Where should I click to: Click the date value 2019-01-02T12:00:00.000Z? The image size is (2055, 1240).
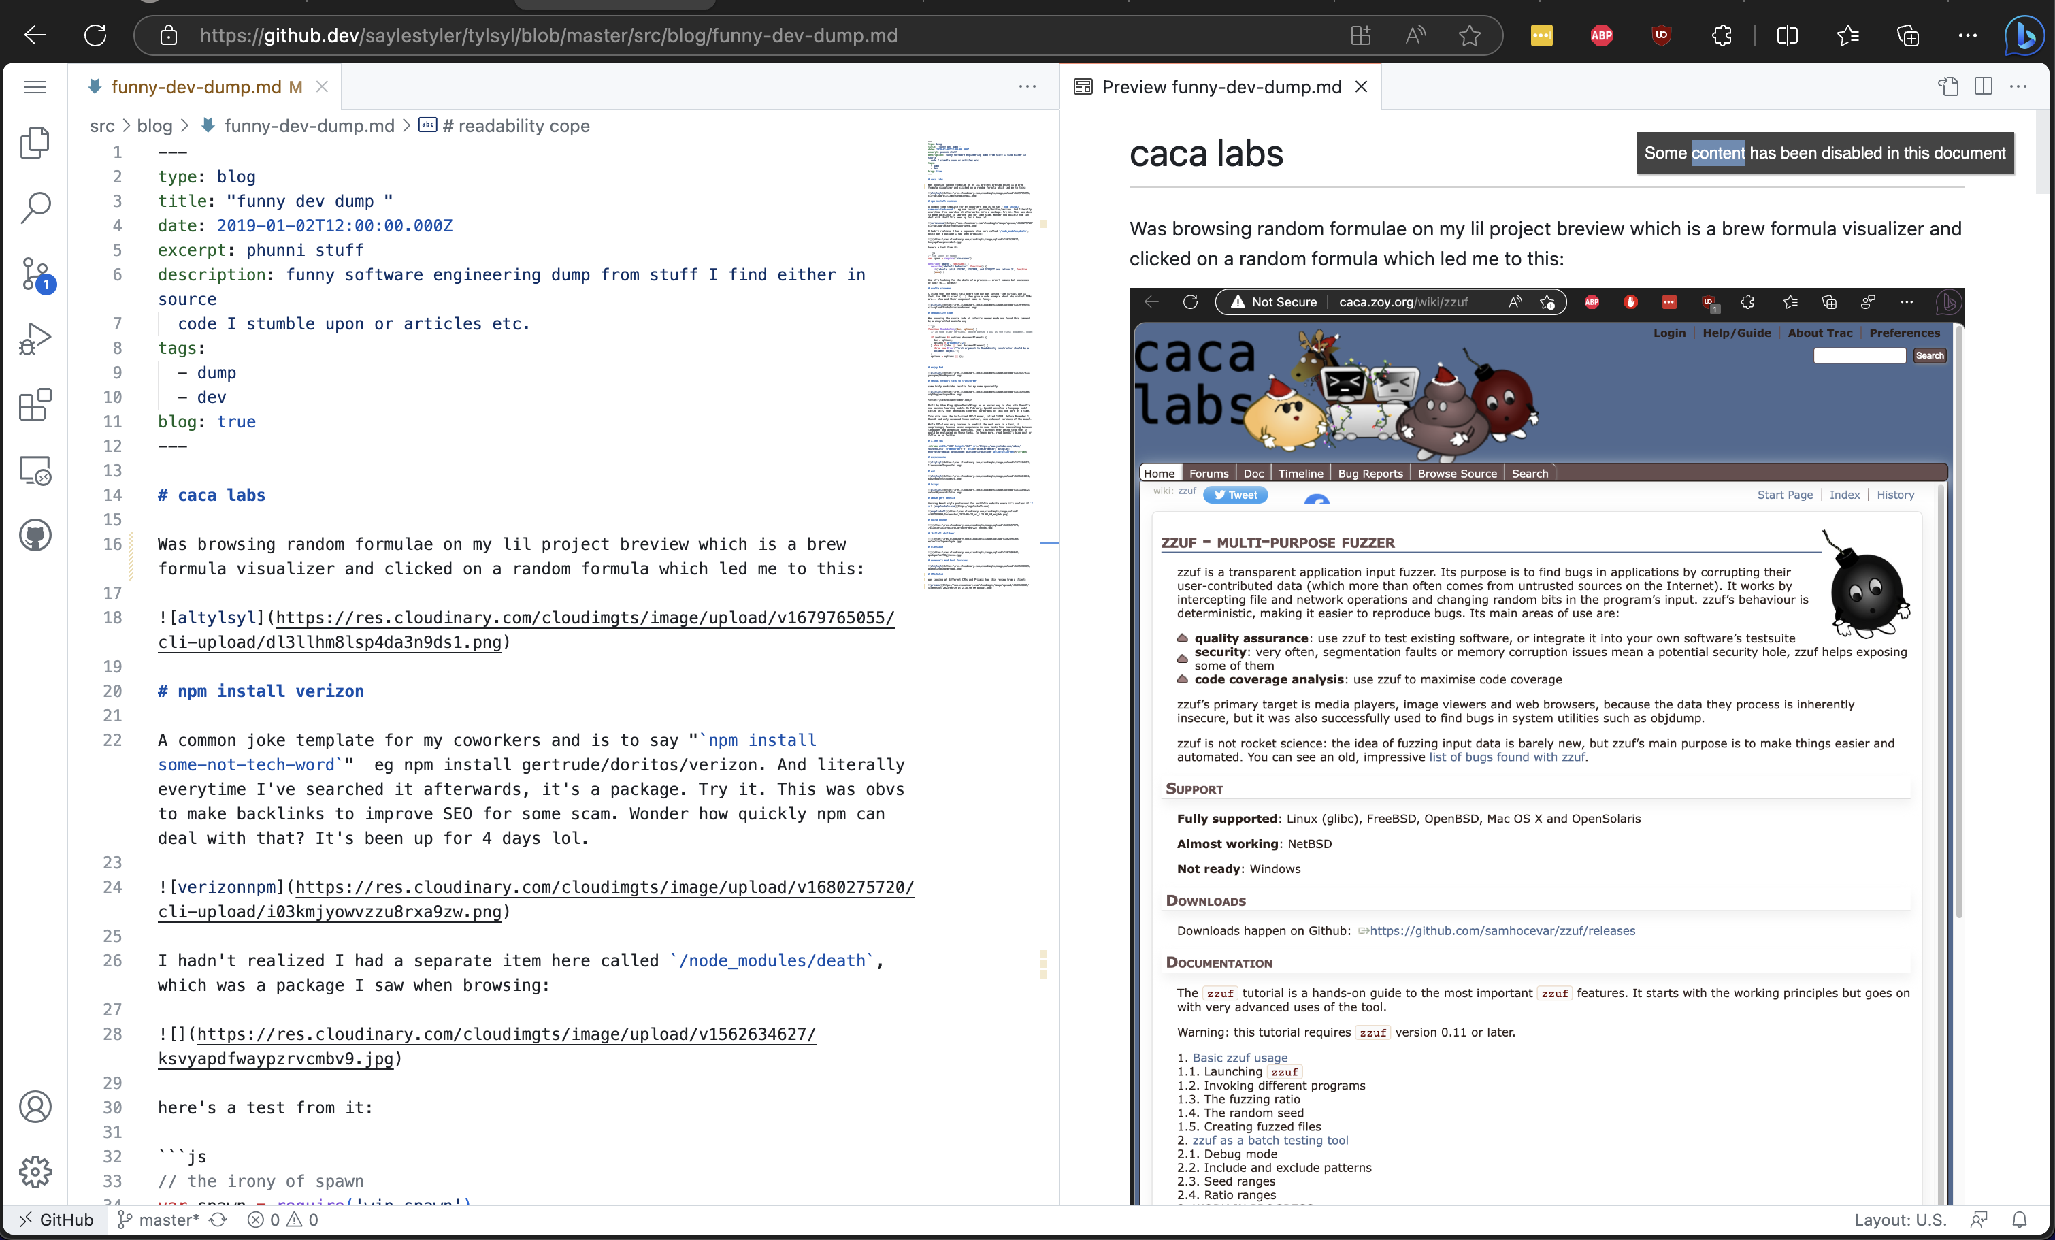[334, 226]
